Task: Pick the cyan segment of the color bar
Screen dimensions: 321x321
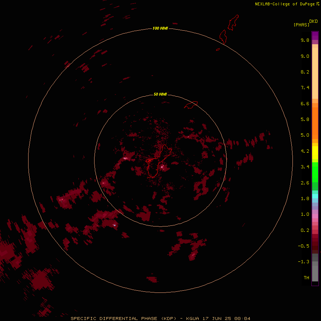Action: pyautogui.click(x=315, y=196)
